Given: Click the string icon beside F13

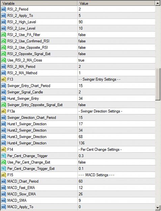Looking at the screenshot, I should 3,79.
